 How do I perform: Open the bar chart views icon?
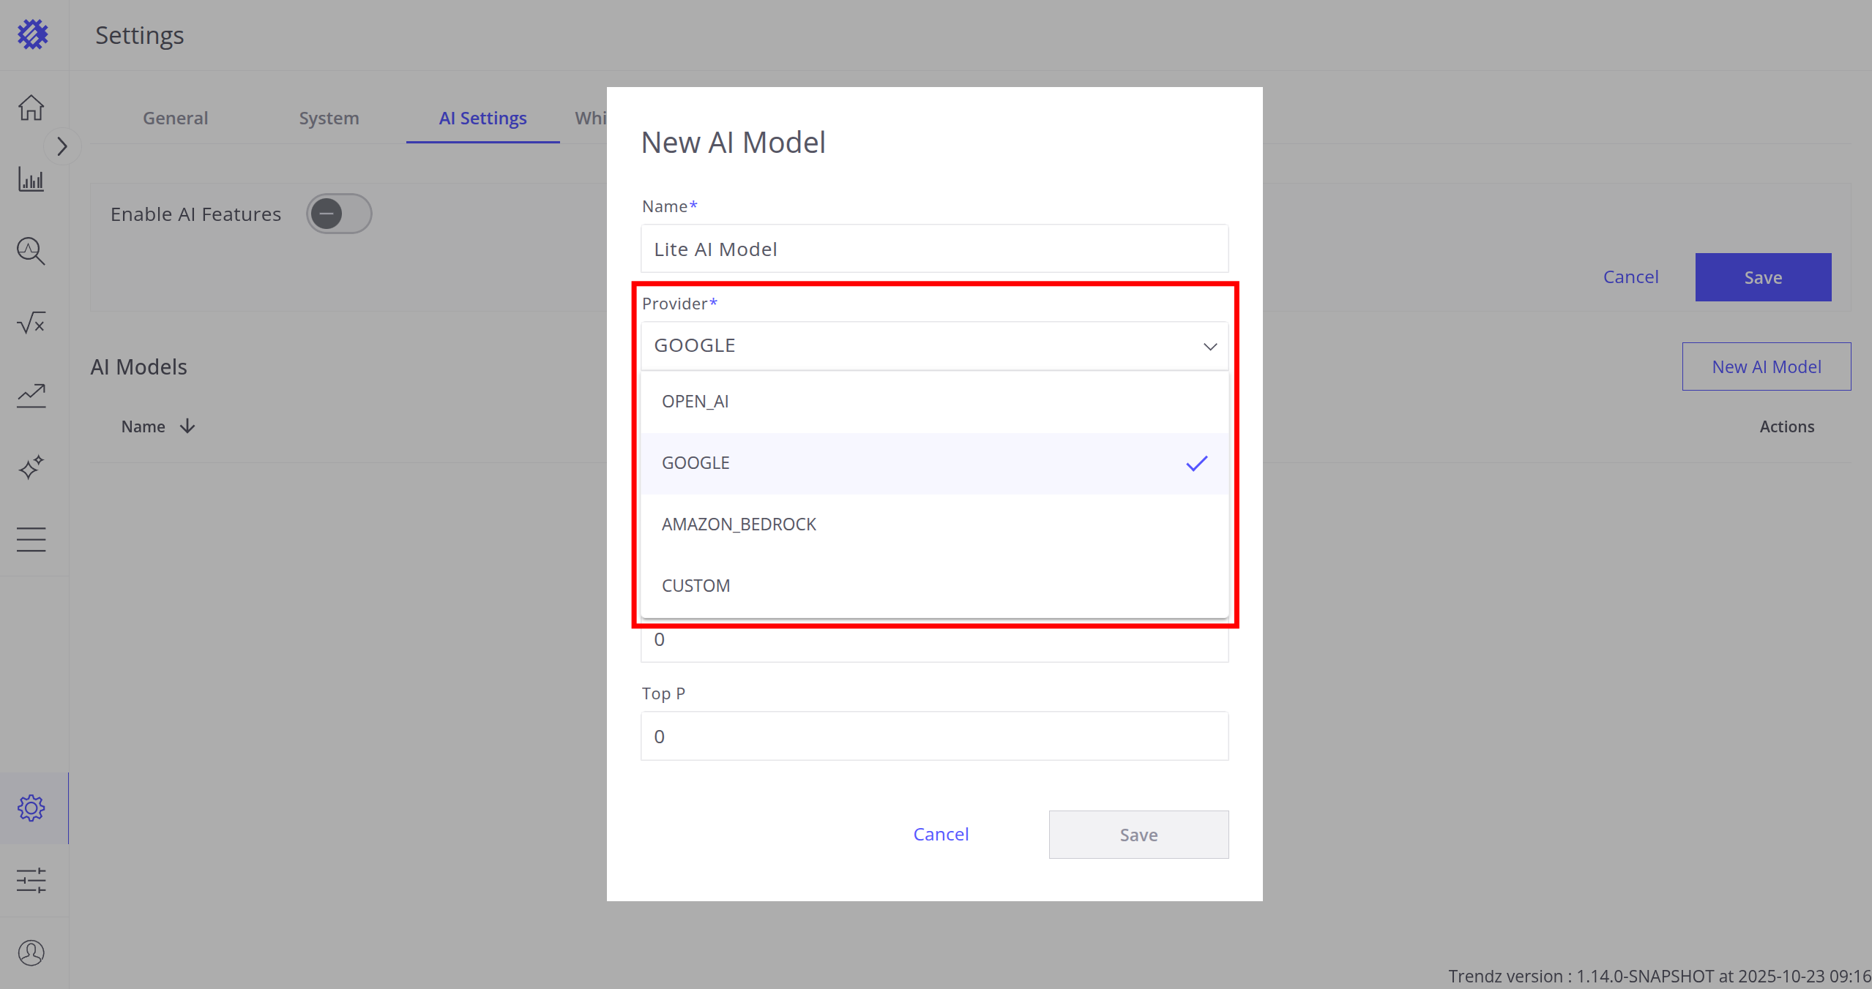click(x=31, y=179)
